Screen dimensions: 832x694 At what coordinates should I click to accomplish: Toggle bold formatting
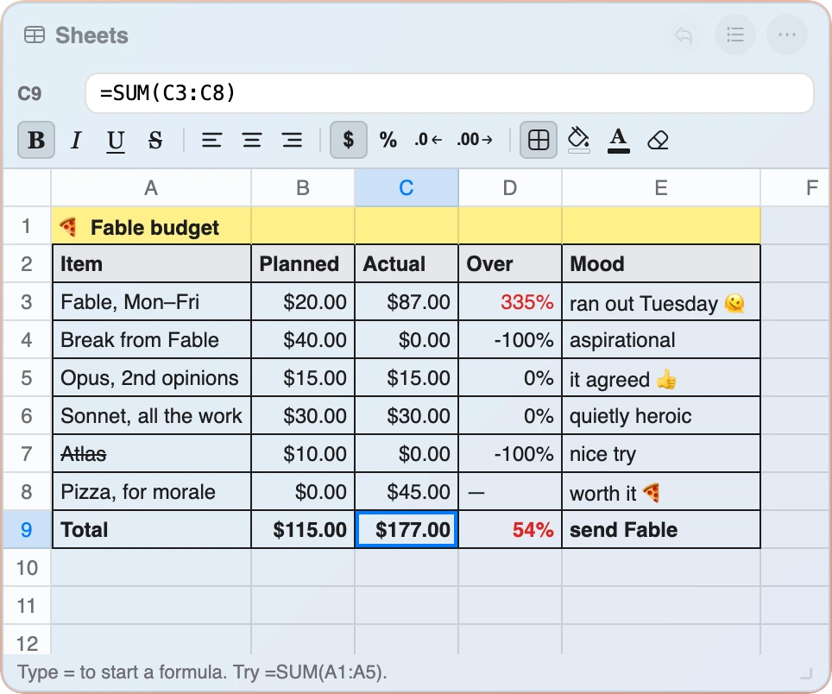click(36, 140)
